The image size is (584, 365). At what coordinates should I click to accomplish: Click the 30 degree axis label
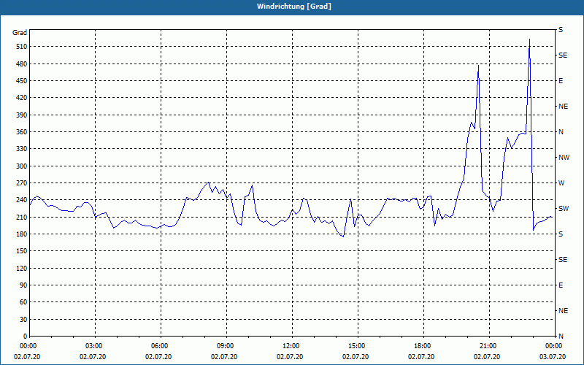[x=23, y=319]
